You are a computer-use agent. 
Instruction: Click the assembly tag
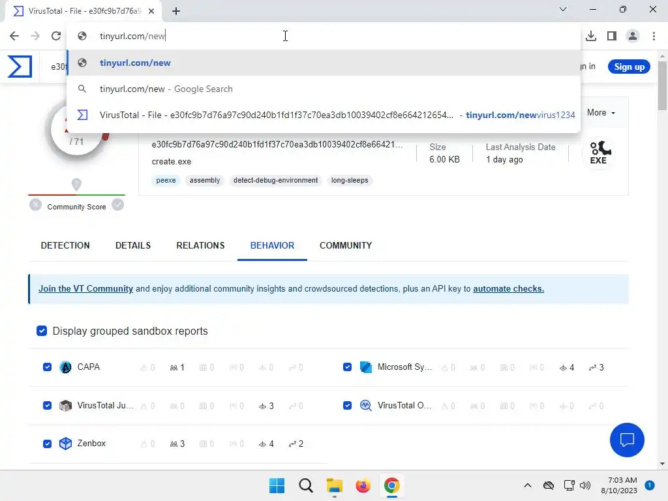(x=205, y=180)
